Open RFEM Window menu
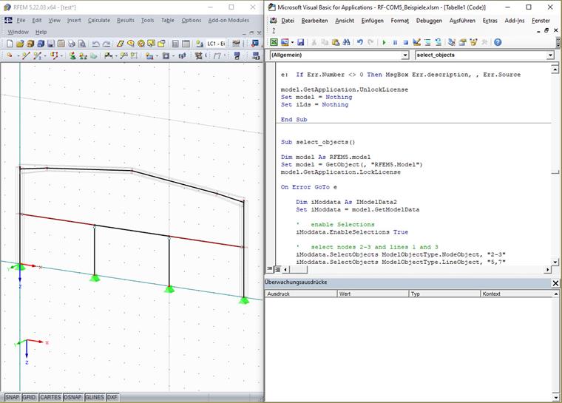Screen dimensions: 562x403 click(x=18, y=32)
